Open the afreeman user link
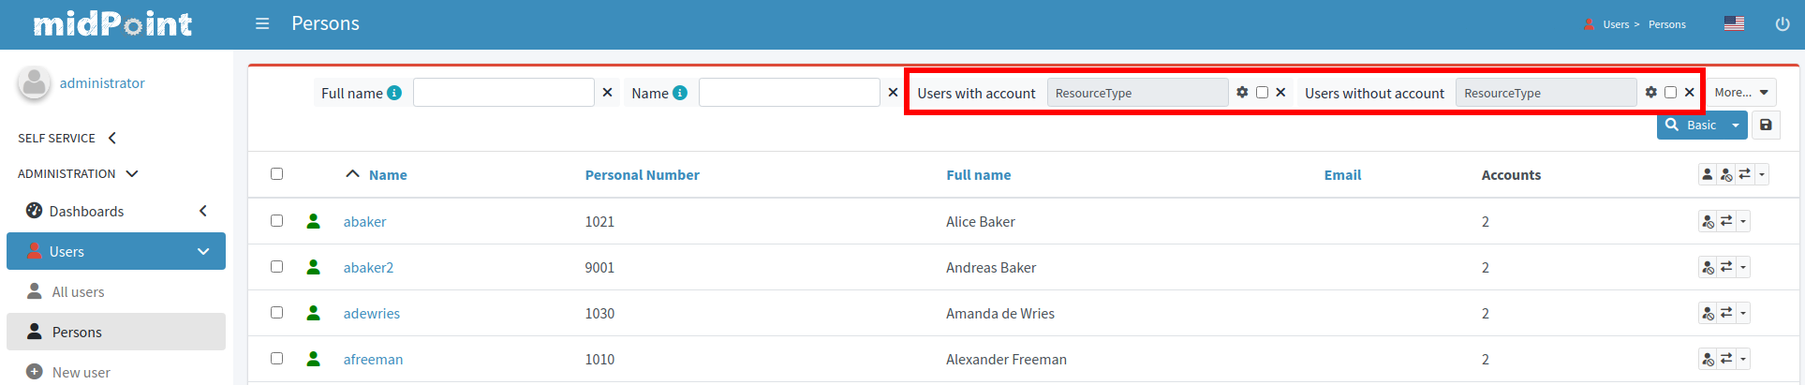1805x385 pixels. (x=373, y=360)
